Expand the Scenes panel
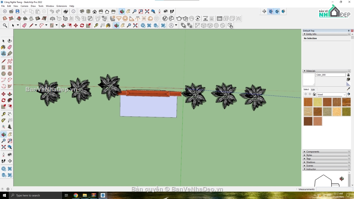The image size is (354, 199). point(304,166)
